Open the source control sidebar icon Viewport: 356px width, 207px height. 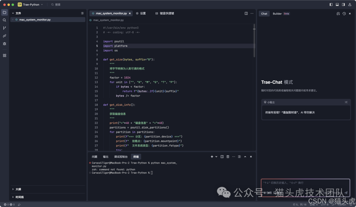click(x=4, y=28)
